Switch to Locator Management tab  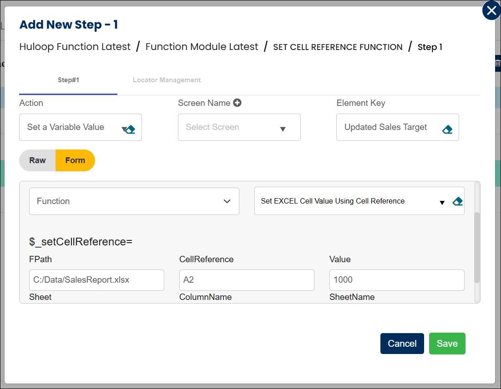tap(167, 80)
